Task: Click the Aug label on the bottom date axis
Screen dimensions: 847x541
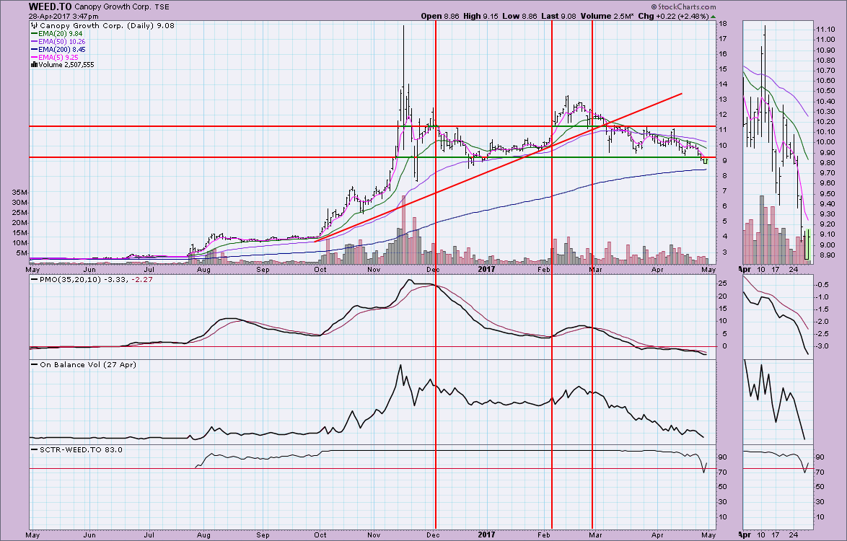Action: click(204, 535)
